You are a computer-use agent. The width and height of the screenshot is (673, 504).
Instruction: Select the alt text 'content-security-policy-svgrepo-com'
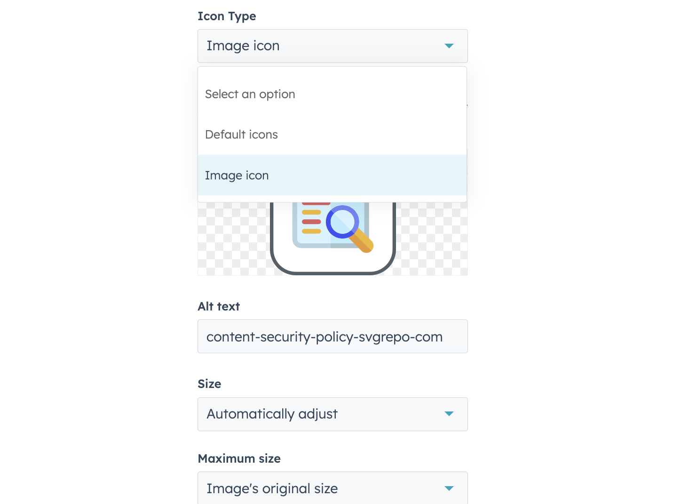point(325,336)
